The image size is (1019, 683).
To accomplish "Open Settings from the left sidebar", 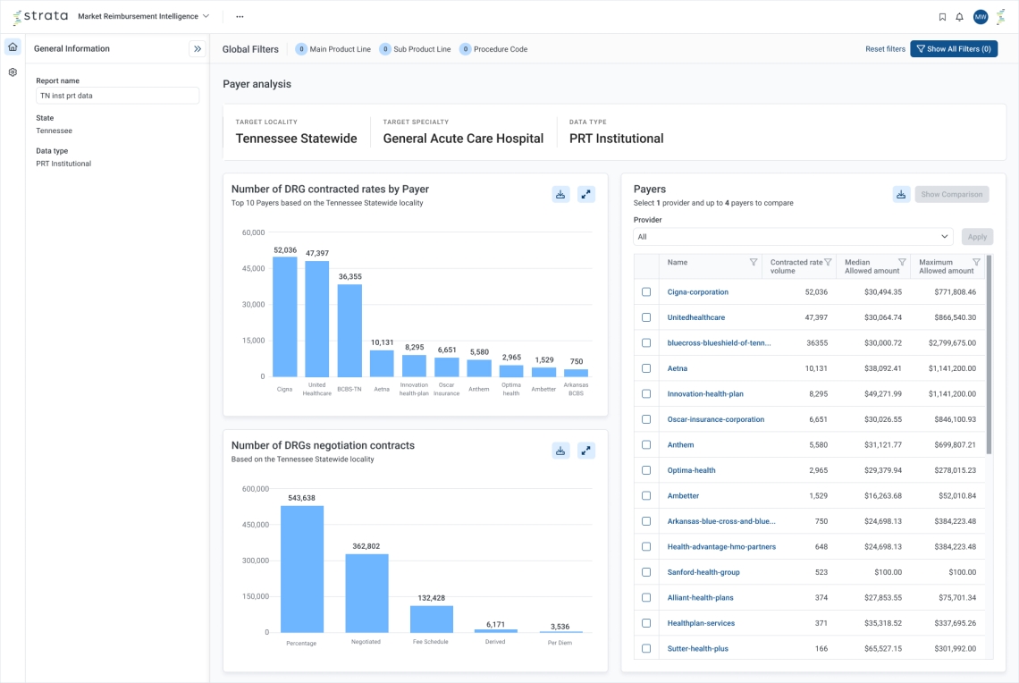I will [x=13, y=72].
